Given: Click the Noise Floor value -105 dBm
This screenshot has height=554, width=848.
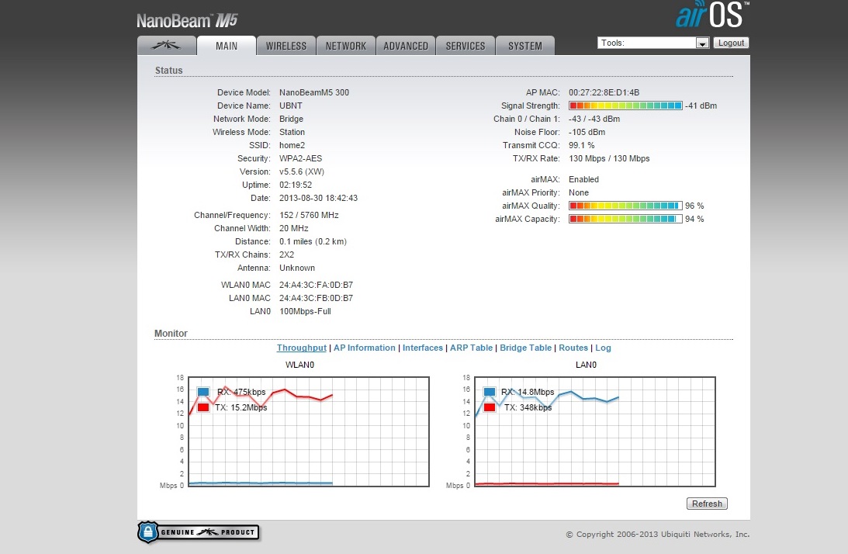Looking at the screenshot, I should (x=587, y=132).
